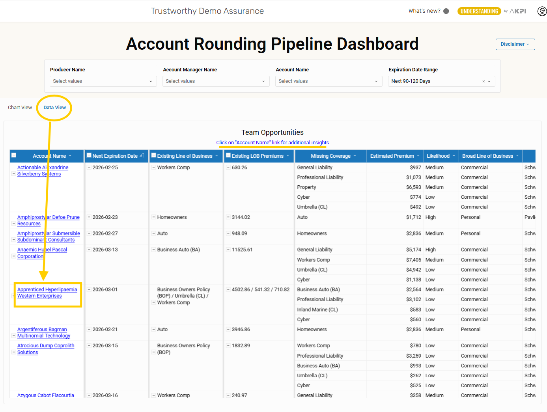Click the Understanding logo badge
547x412 pixels.
pyautogui.click(x=479, y=11)
